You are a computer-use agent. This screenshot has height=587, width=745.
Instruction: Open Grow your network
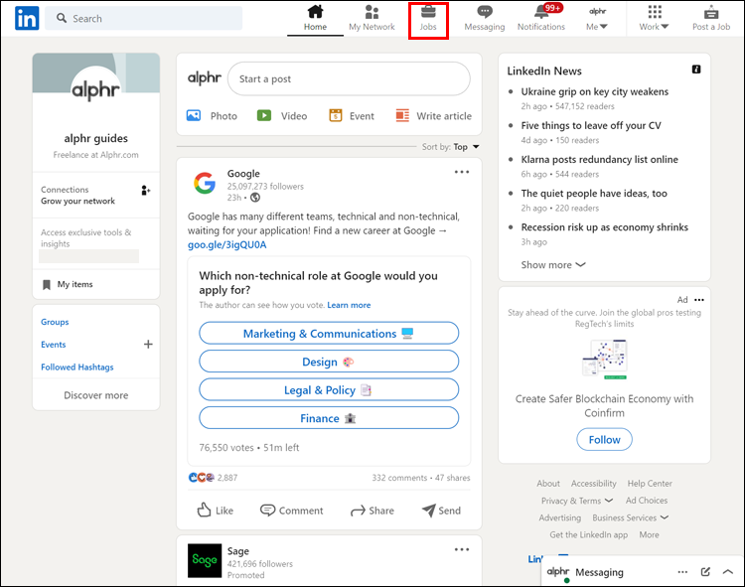point(77,201)
